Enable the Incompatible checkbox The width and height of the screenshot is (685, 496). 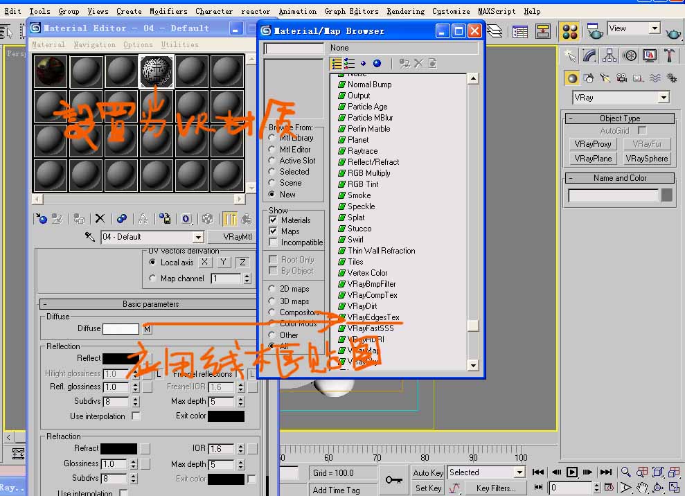coord(273,242)
